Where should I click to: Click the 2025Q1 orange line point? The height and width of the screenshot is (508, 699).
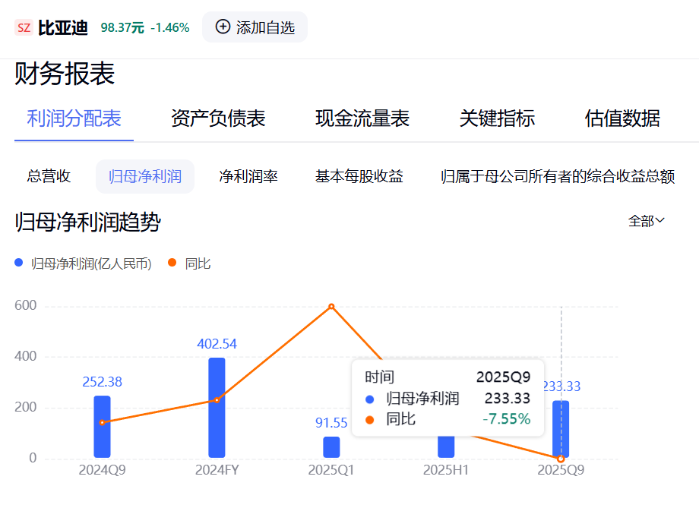point(331,307)
